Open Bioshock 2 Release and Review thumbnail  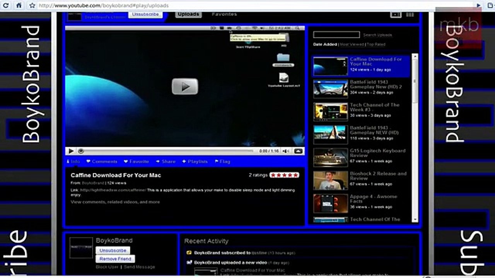pos(331,180)
